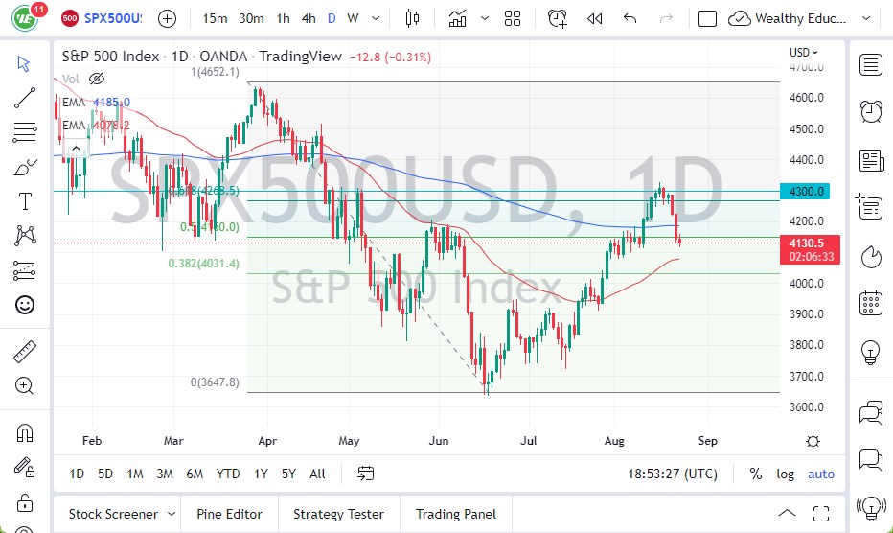
Task: Click the Replay rewind icon
Action: 595,18
